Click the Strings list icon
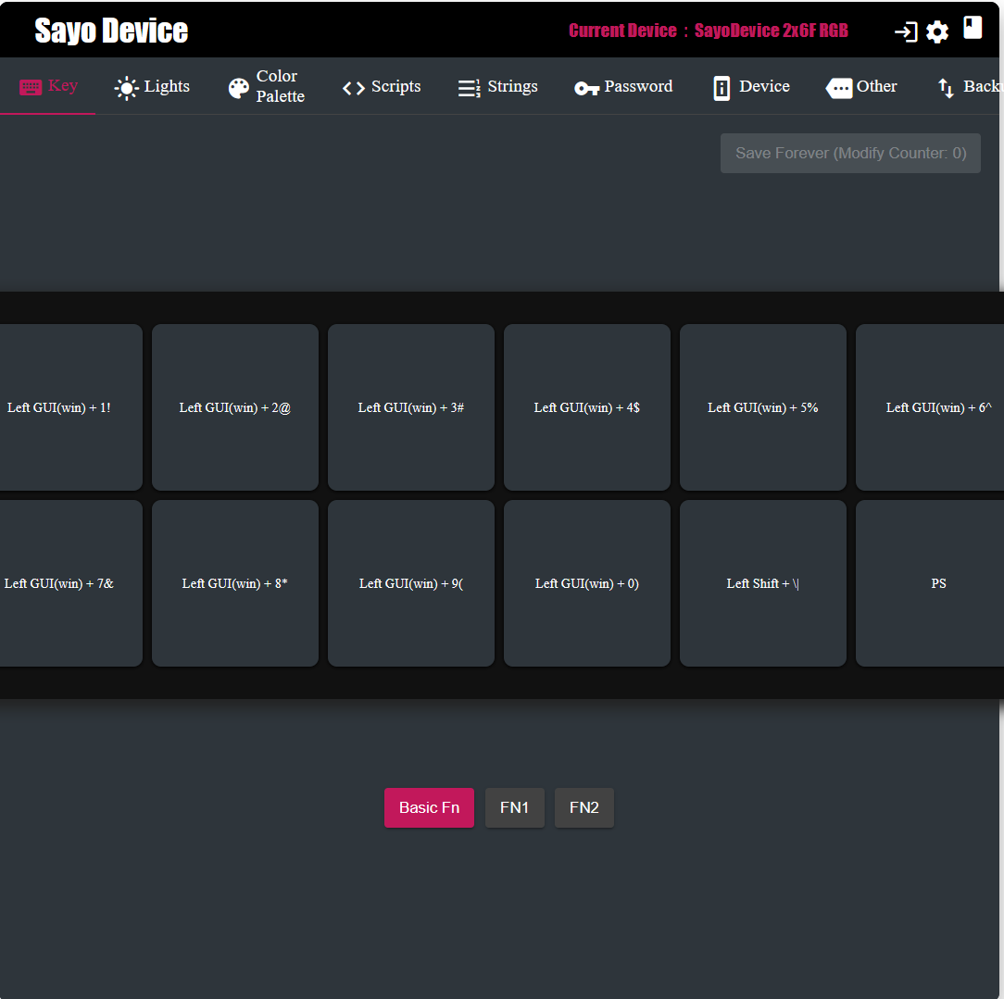1004x999 pixels. click(x=470, y=88)
